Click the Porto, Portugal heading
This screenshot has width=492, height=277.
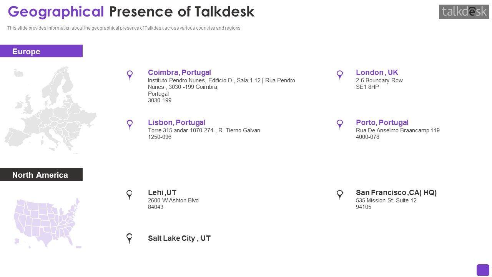[x=382, y=122]
